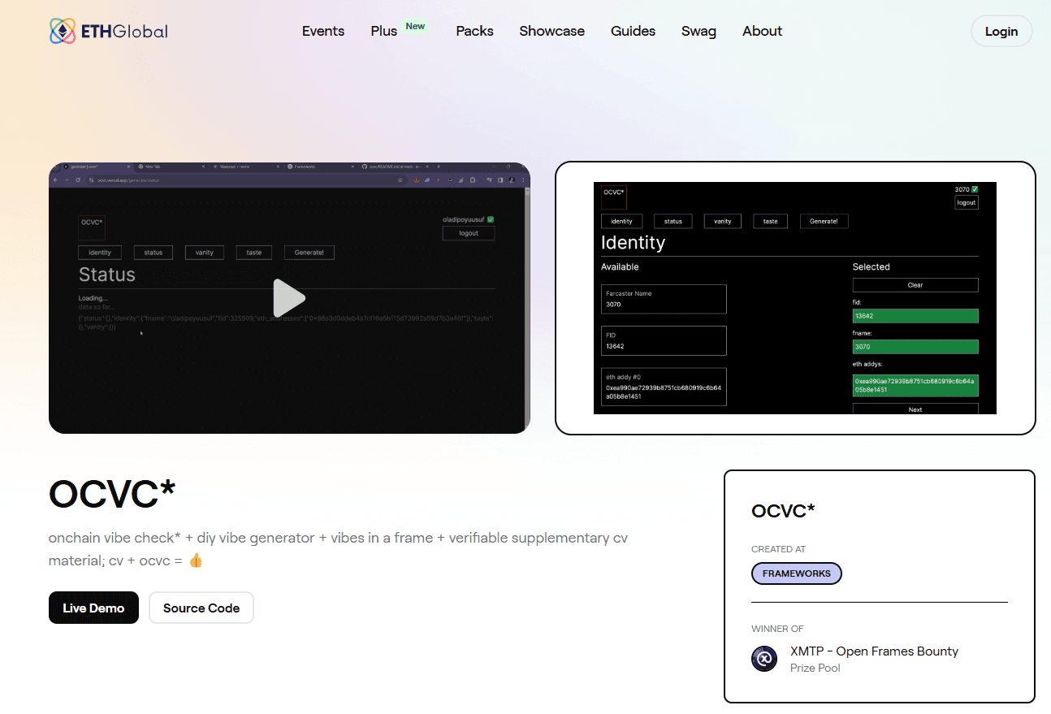Screen dimensions: 1051x714
Task: Open the Guides page
Action: pyautogui.click(x=634, y=31)
